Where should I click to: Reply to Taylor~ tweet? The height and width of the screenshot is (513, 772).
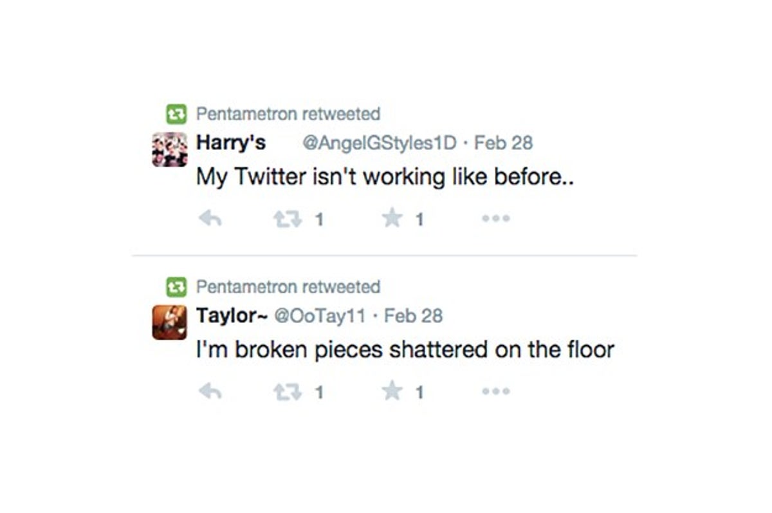210,391
